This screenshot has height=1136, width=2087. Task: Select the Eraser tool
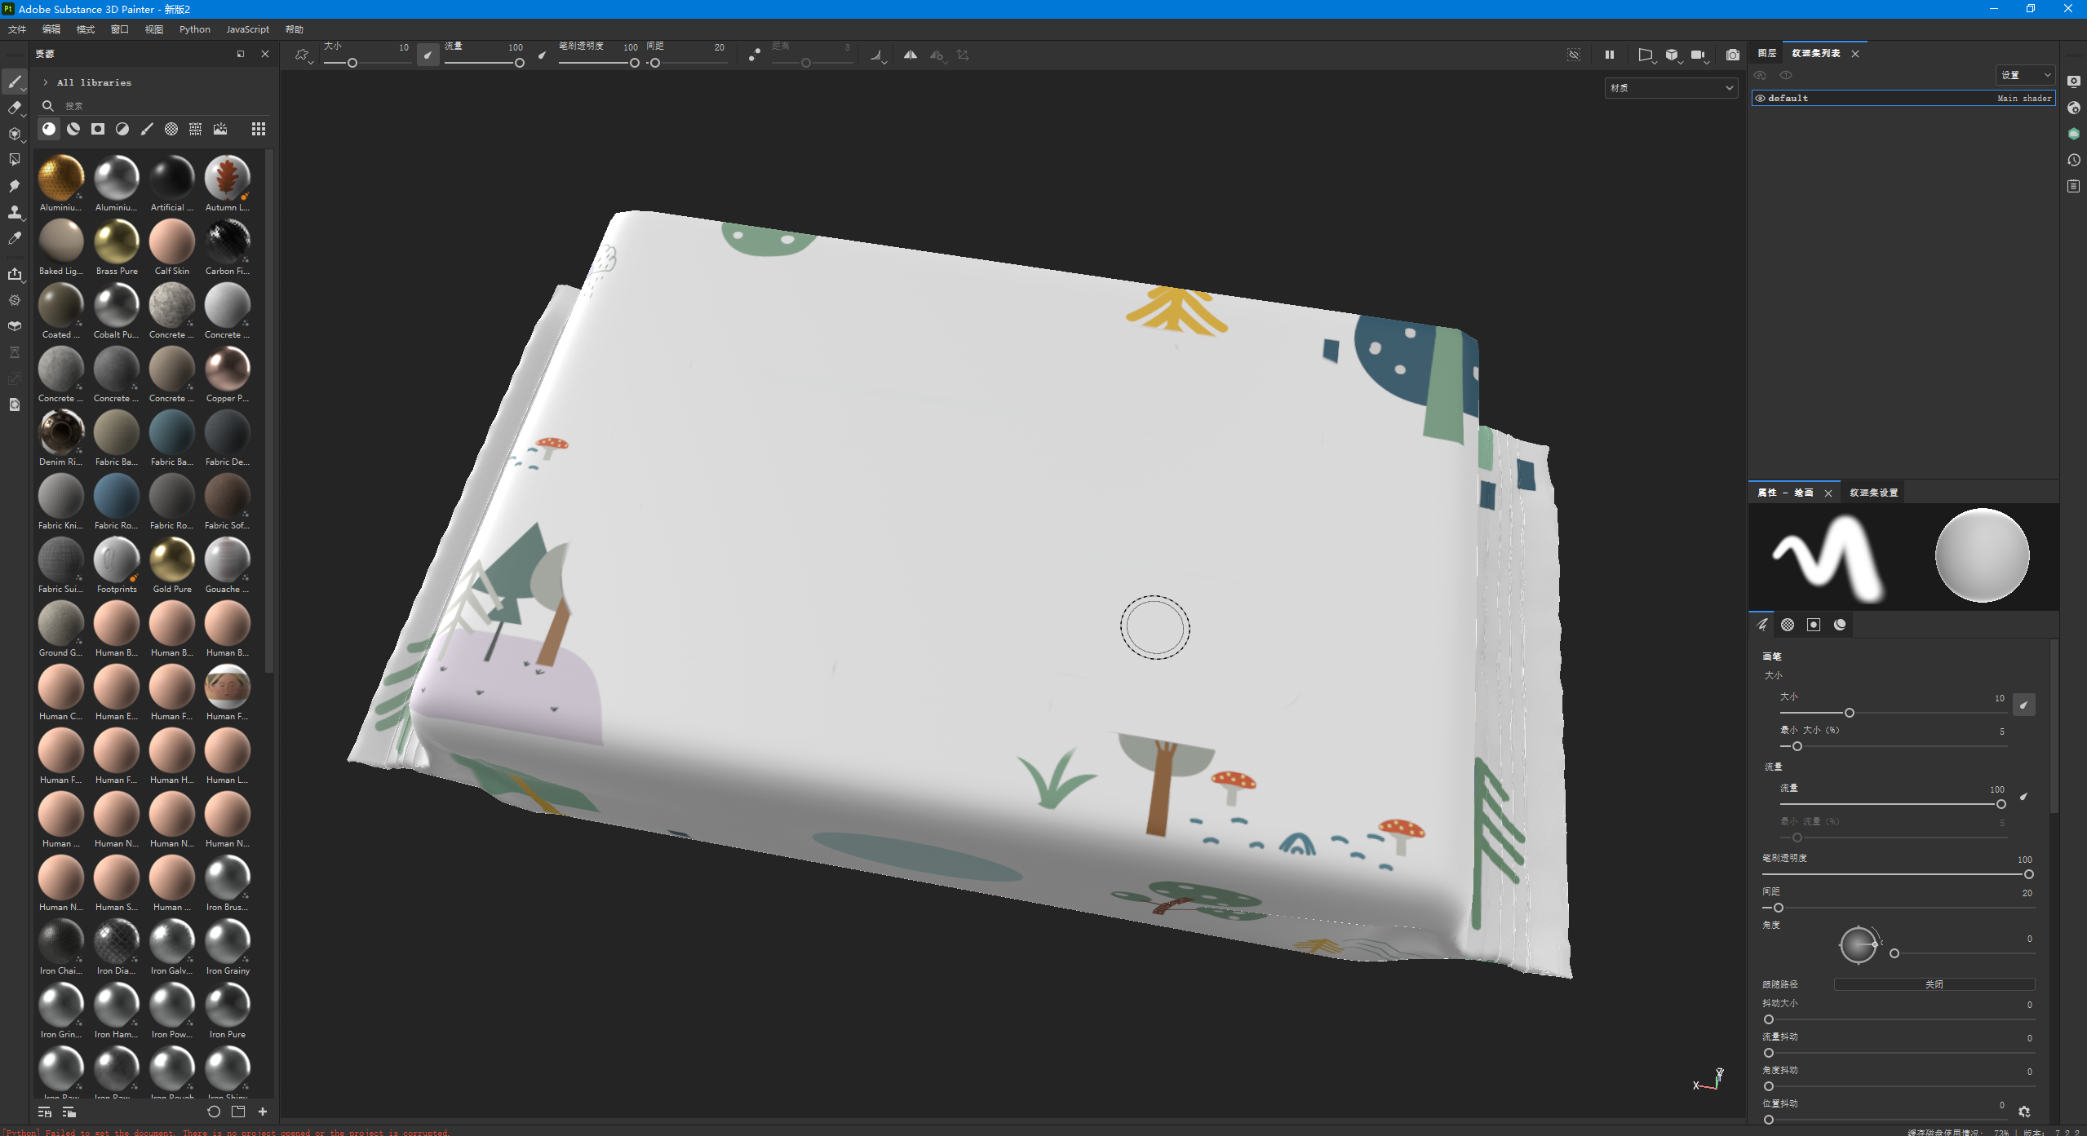(x=15, y=107)
